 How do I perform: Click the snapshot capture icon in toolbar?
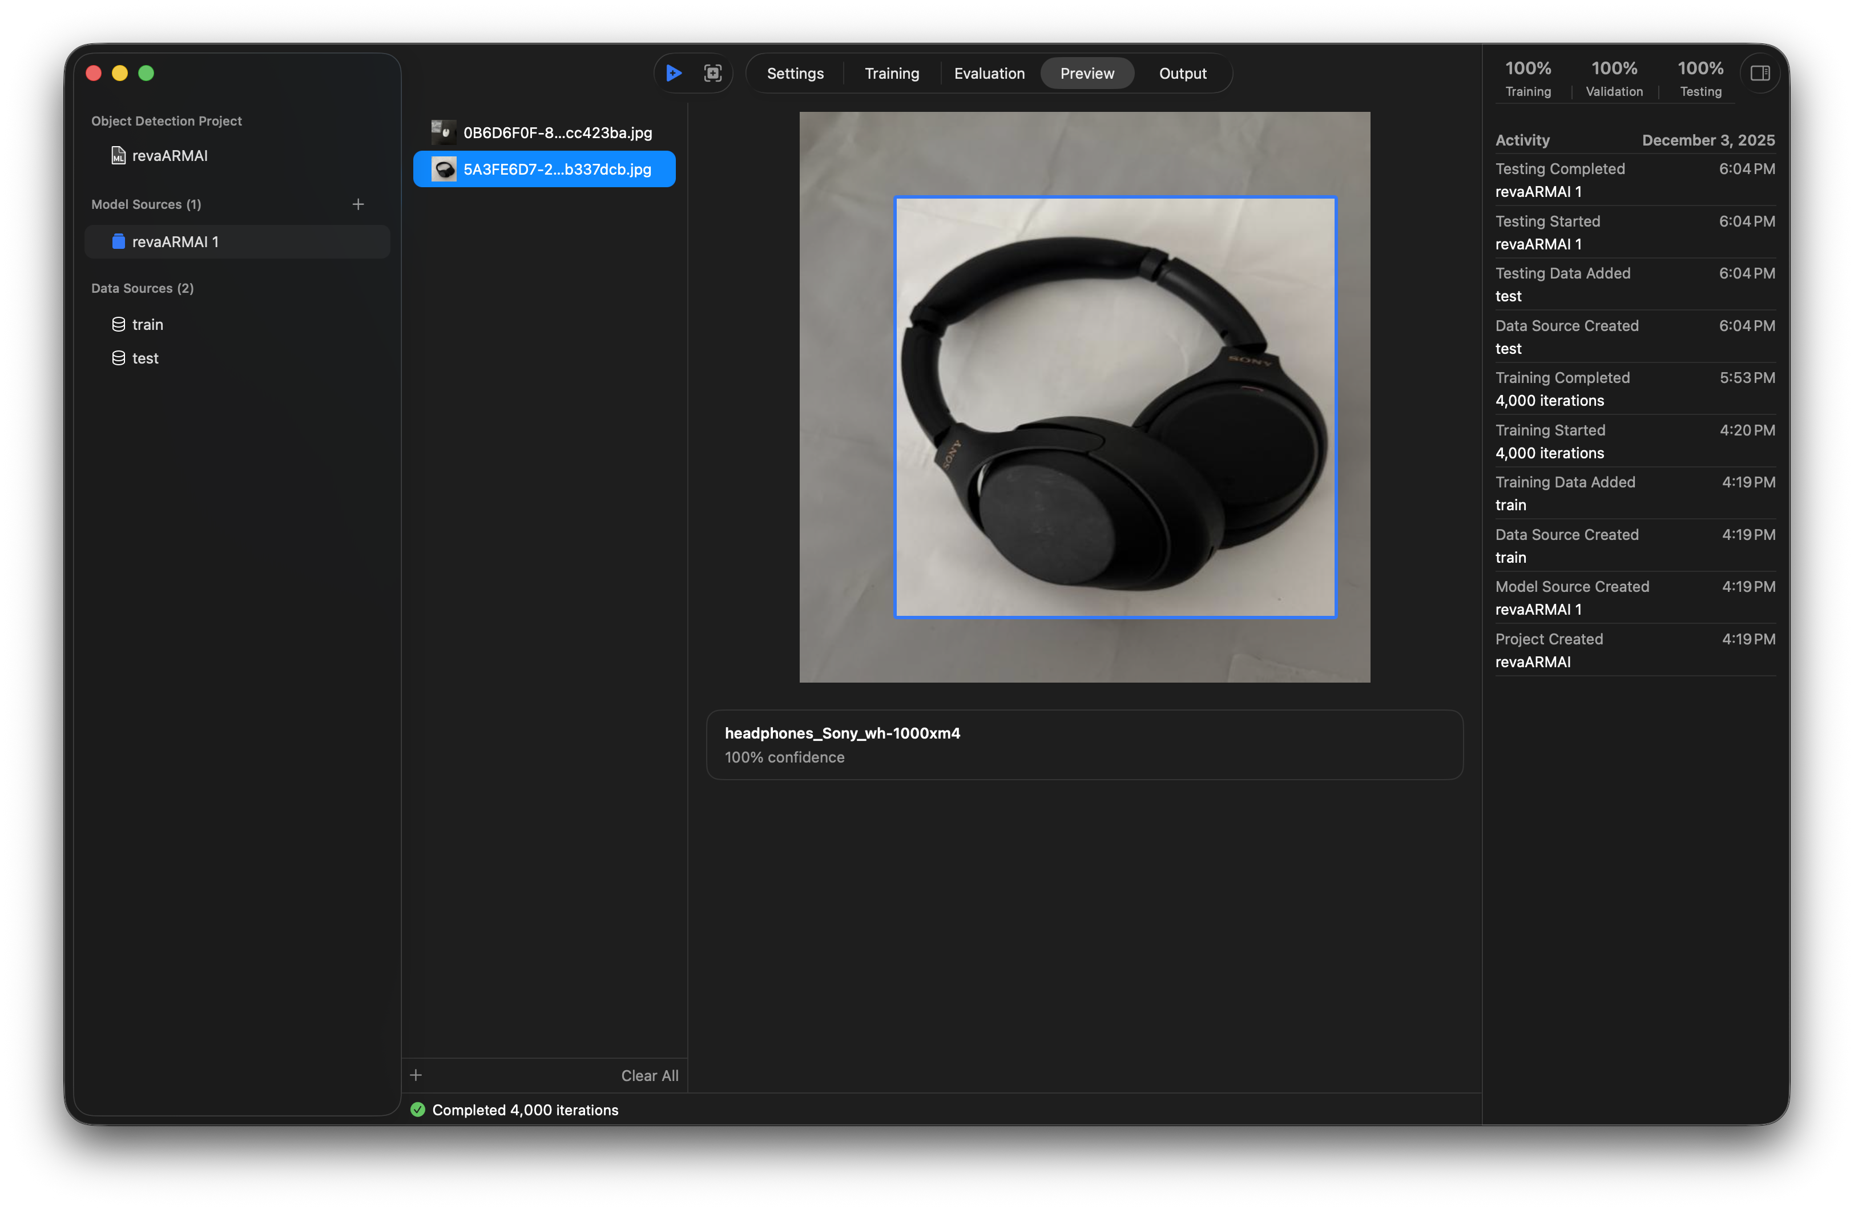click(713, 73)
